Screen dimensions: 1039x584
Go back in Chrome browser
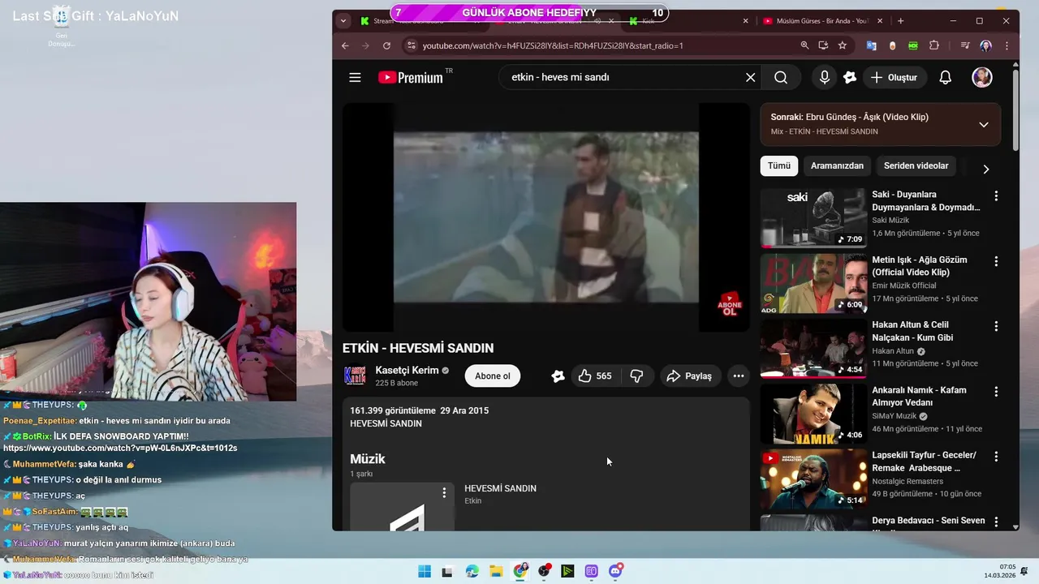point(345,45)
